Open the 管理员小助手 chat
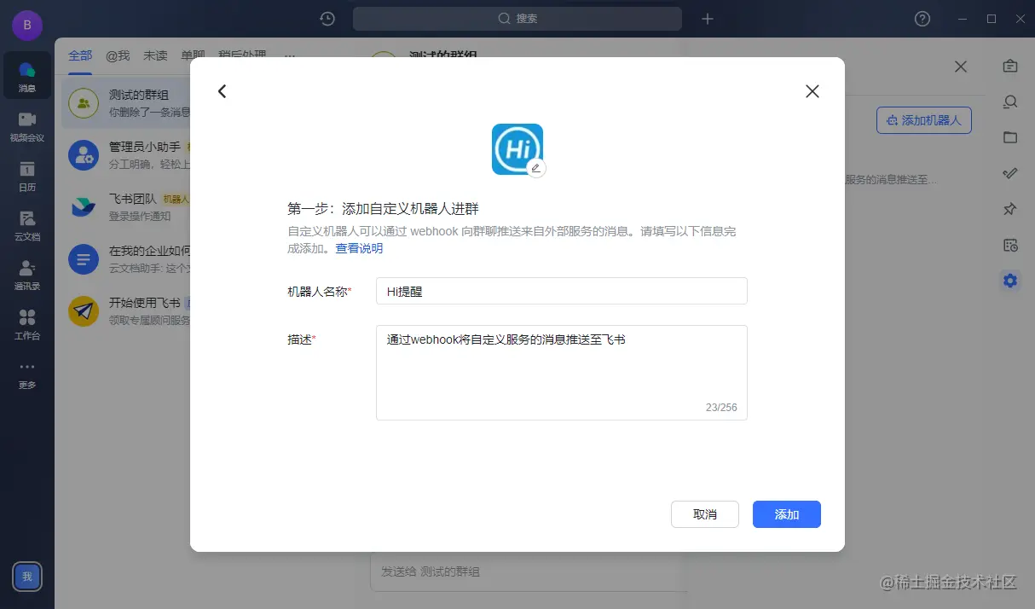1035x609 pixels. point(126,154)
